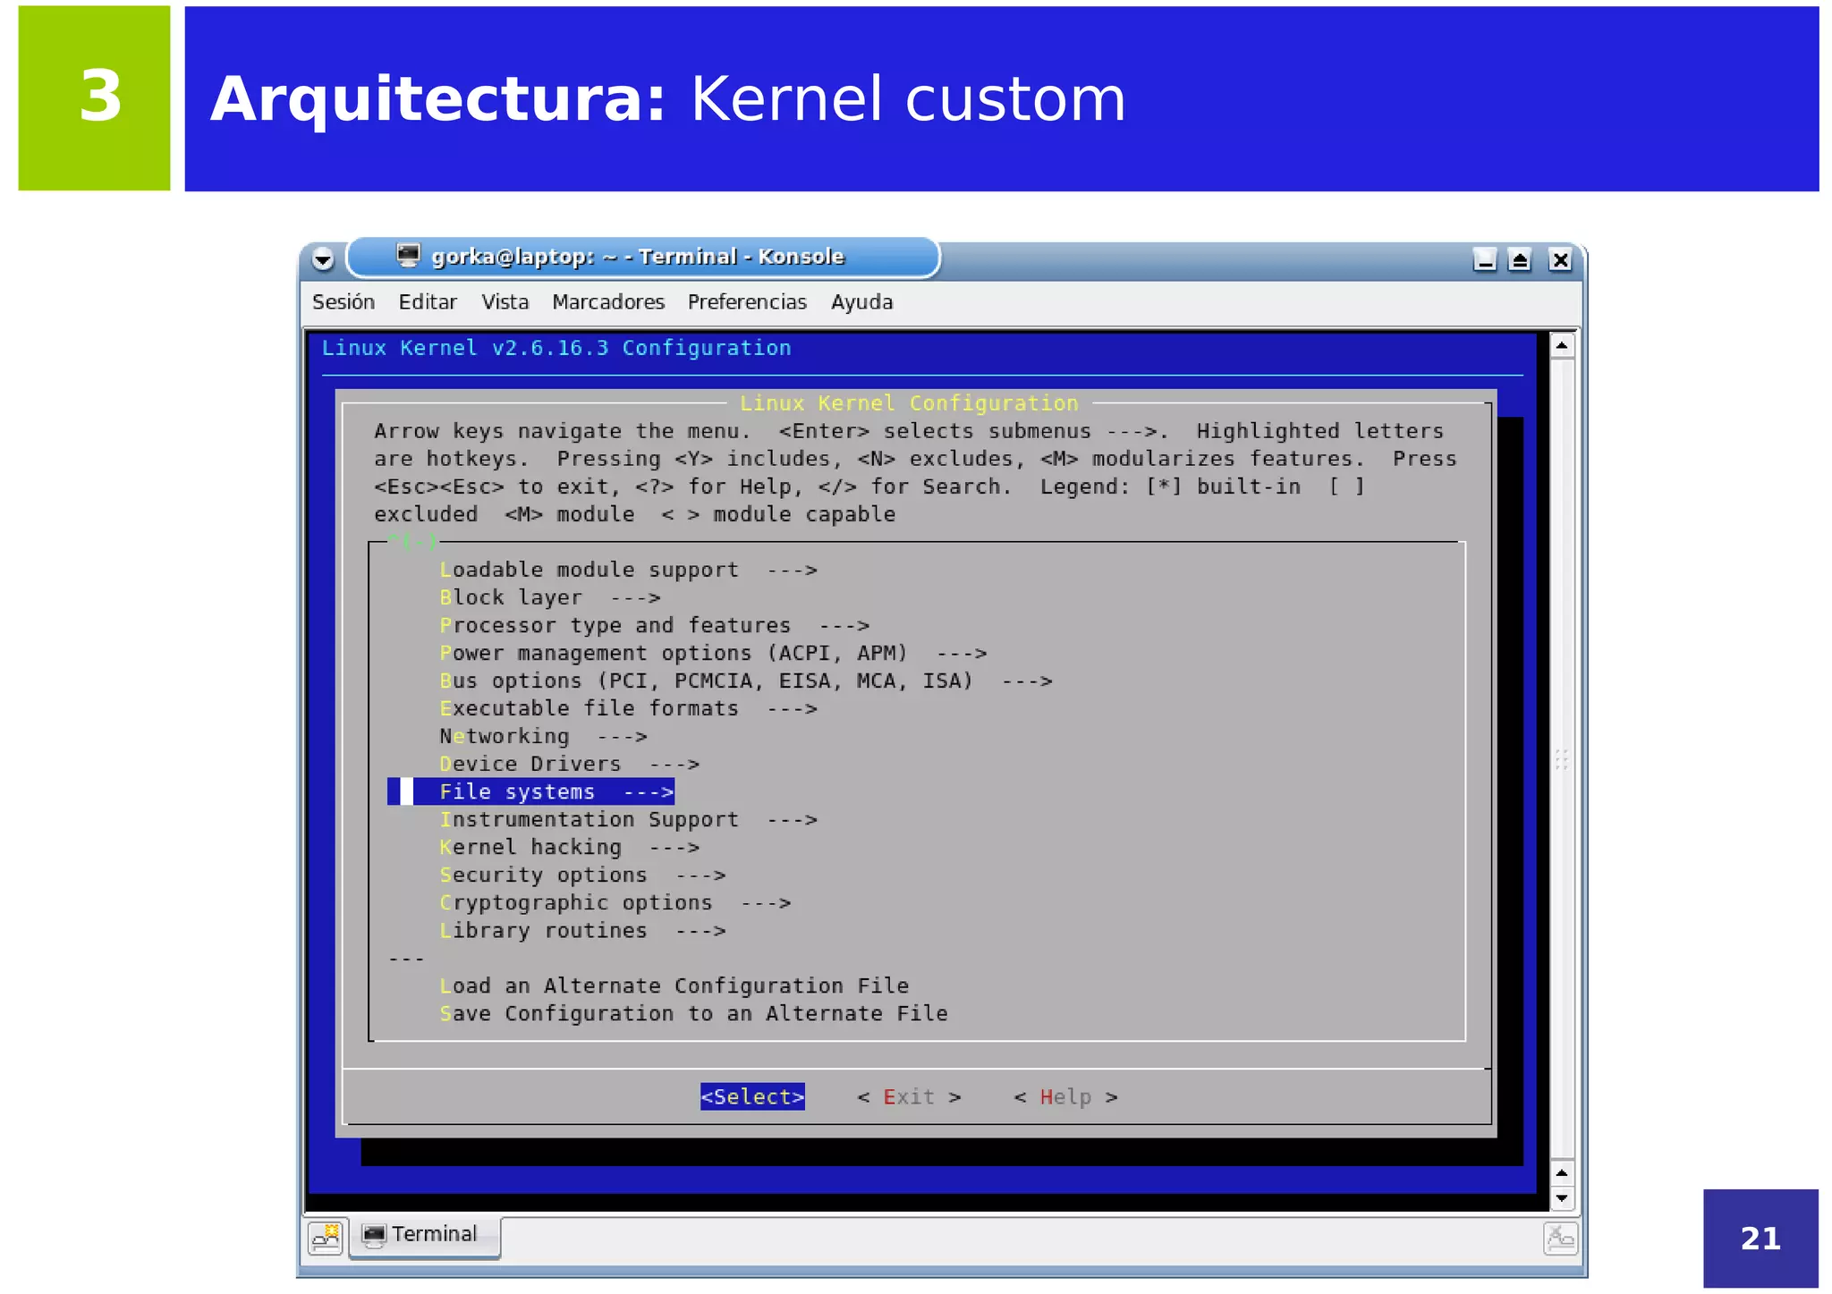Maximize the Konsole window
1832x1294 pixels.
pyautogui.click(x=1520, y=259)
